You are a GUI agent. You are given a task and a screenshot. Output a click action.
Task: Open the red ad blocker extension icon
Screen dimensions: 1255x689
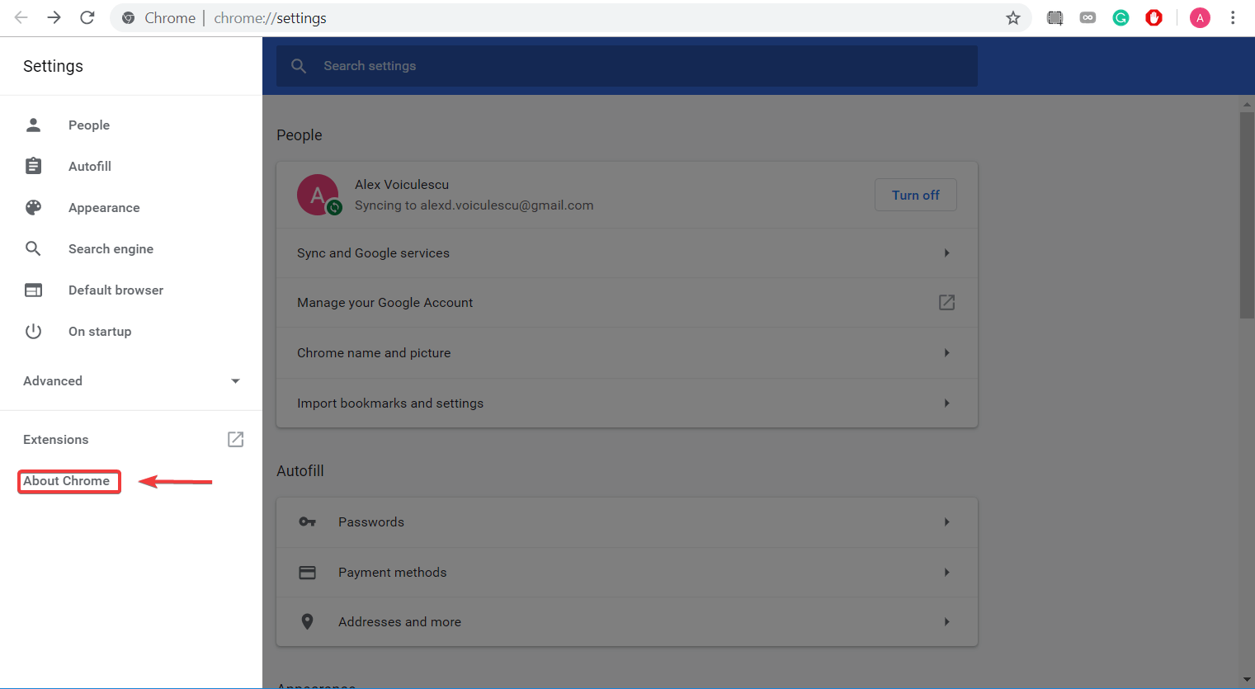[x=1154, y=17]
